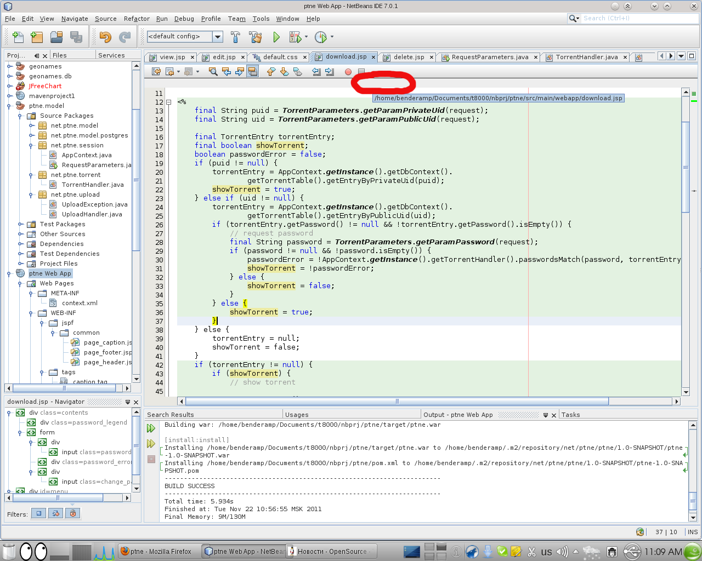Click editor horizontal scrollbar thumb
This screenshot has width=702, height=561.
coord(397,402)
